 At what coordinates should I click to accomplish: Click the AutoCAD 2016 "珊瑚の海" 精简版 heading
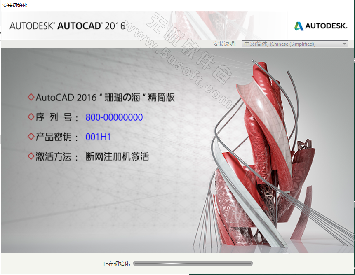105,98
